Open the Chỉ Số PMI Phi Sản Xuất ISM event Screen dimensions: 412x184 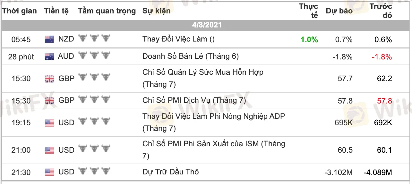tap(213, 149)
